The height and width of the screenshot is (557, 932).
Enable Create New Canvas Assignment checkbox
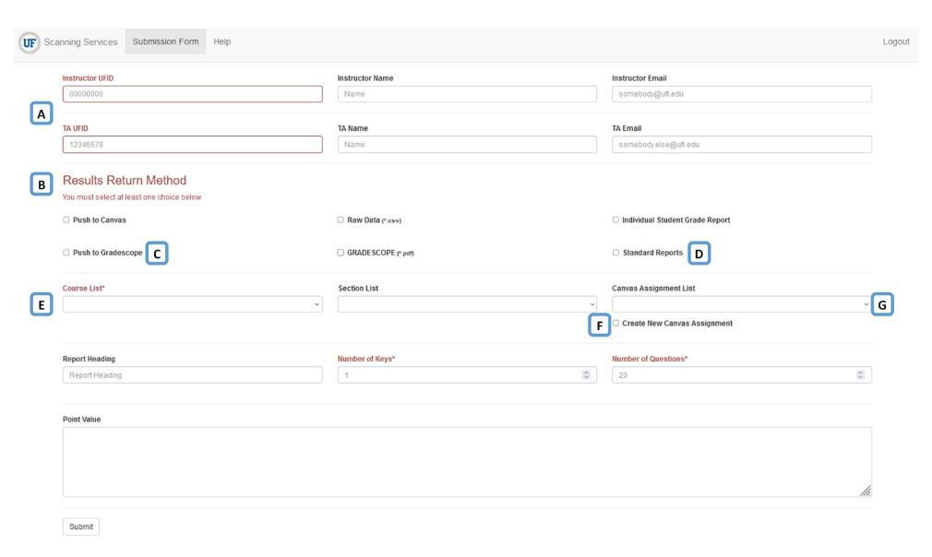(x=615, y=323)
